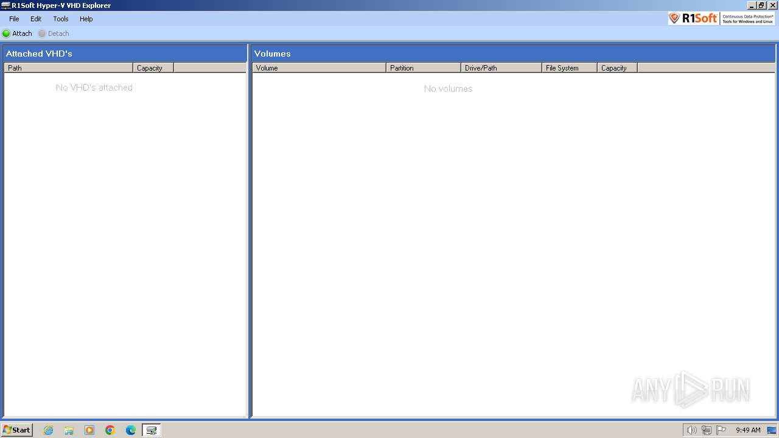Click the VHD Explorer taskbar button
The height and width of the screenshot is (438, 779).
pos(152,430)
